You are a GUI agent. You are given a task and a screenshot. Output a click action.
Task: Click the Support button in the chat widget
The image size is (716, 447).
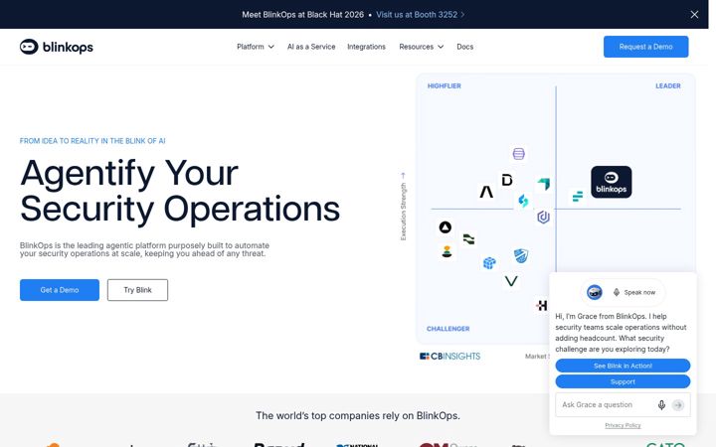coord(623,381)
